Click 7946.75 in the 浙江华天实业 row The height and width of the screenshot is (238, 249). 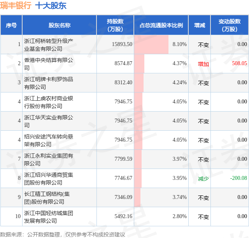click(x=123, y=121)
